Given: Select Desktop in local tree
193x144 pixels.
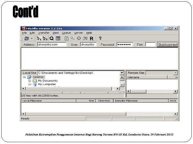Looking at the screenshot, I should tap(38, 77).
